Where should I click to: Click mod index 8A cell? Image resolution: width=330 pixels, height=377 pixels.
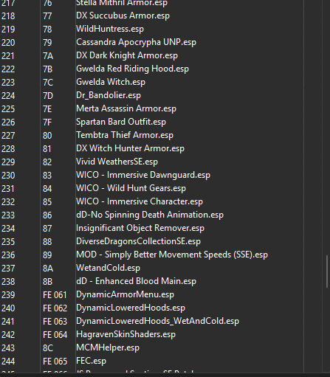point(48,268)
